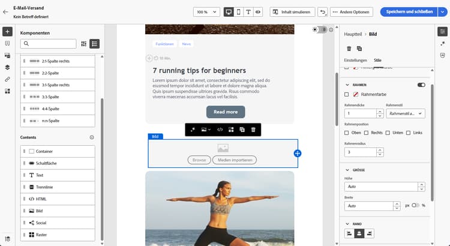
Task: Align image to the center
Action: point(359,233)
